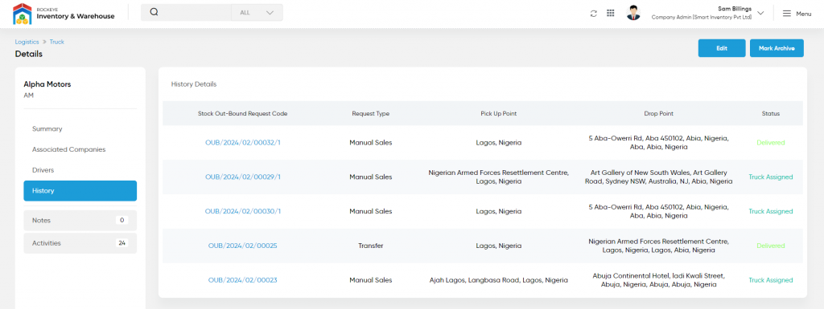Screen dimensions: 824x309
Task: Expand the Notes panel
Action: pos(80,221)
